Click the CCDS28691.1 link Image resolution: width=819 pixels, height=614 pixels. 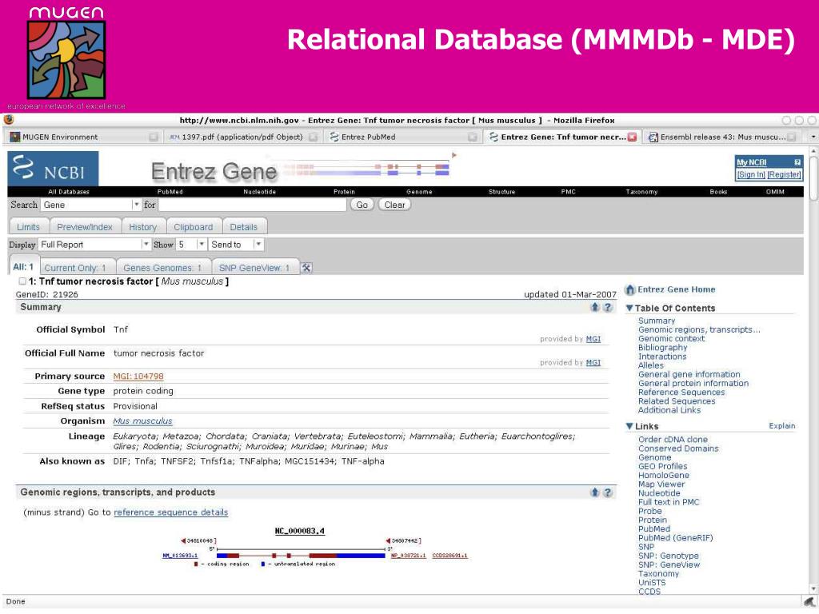pos(449,556)
